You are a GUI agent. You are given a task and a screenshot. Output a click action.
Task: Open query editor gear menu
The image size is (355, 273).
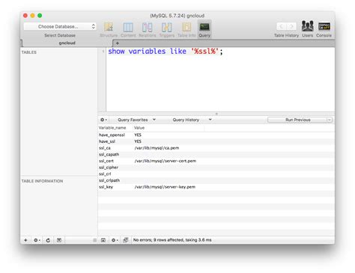(103, 120)
